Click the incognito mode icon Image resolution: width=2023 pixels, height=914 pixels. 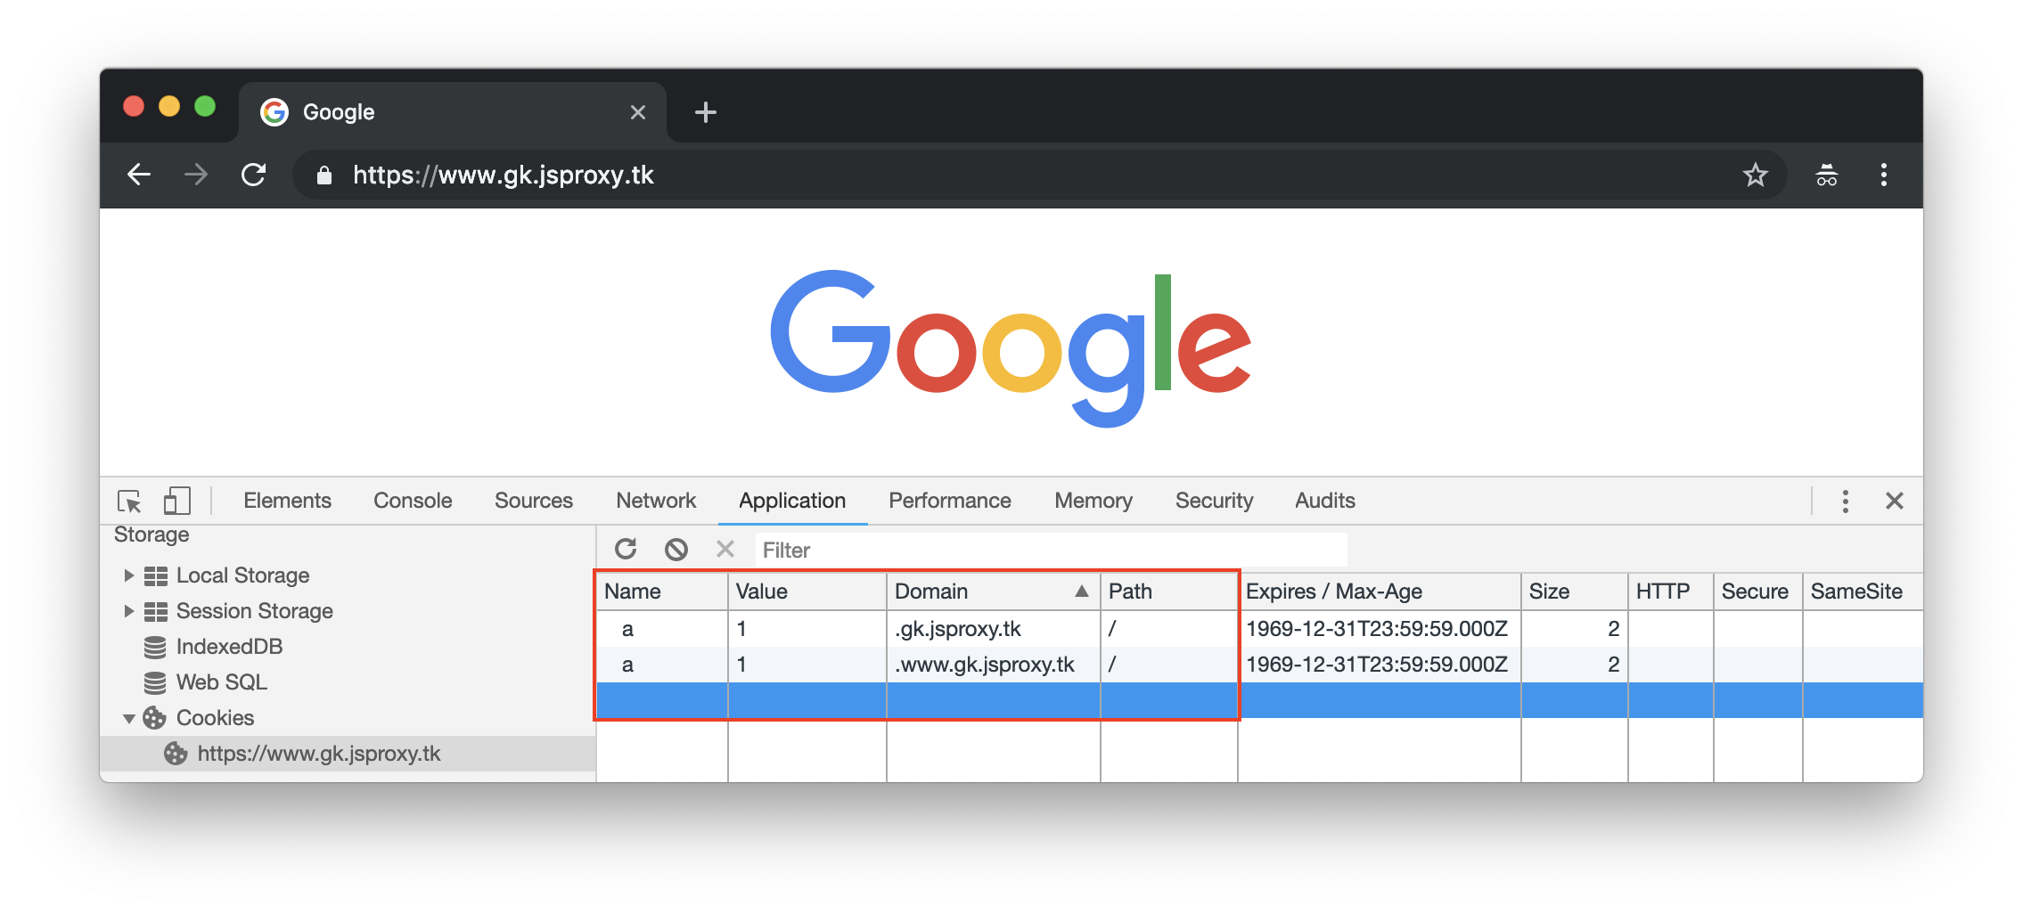(1826, 175)
